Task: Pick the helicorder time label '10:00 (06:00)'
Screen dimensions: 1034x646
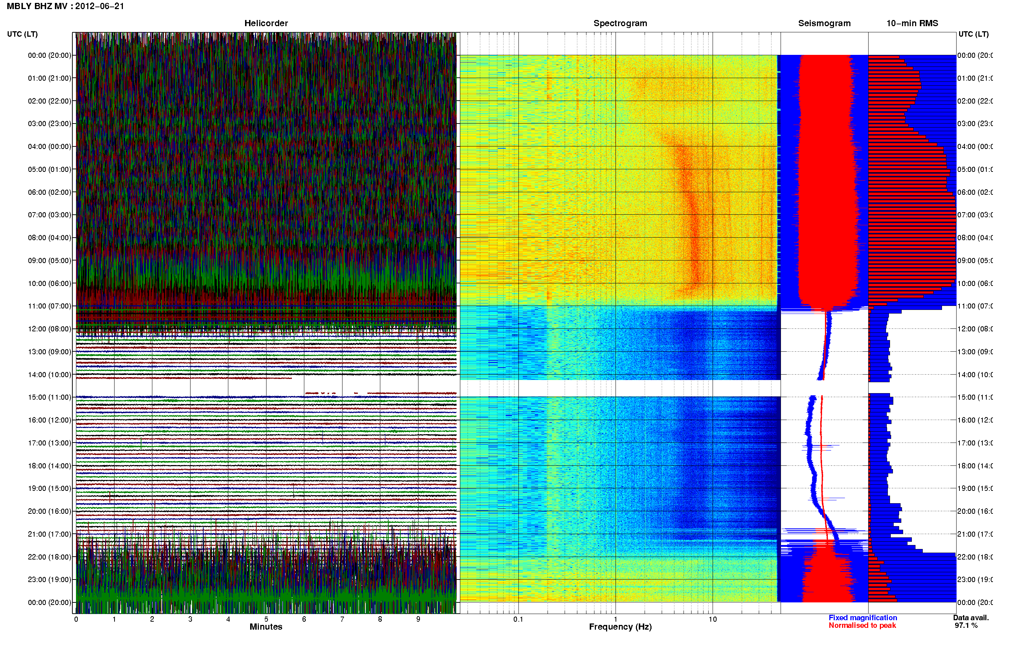Action: [x=49, y=284]
